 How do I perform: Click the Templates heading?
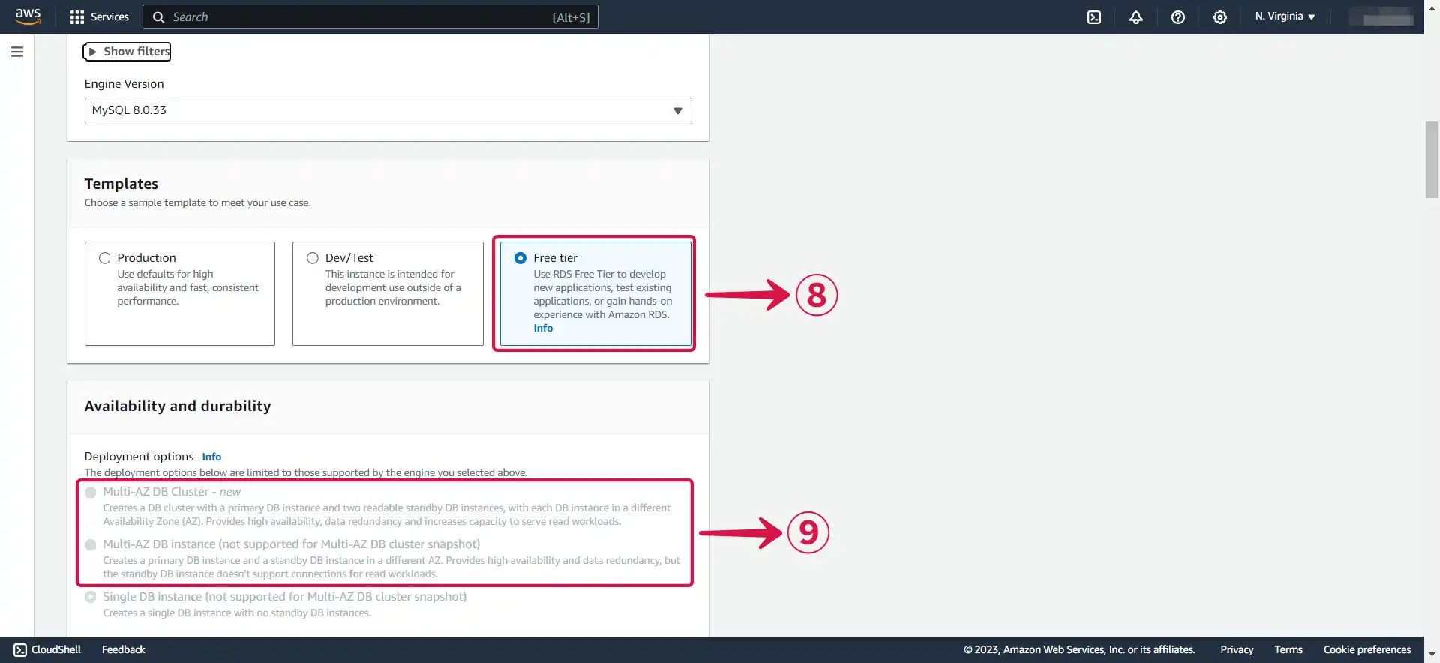[x=121, y=184]
